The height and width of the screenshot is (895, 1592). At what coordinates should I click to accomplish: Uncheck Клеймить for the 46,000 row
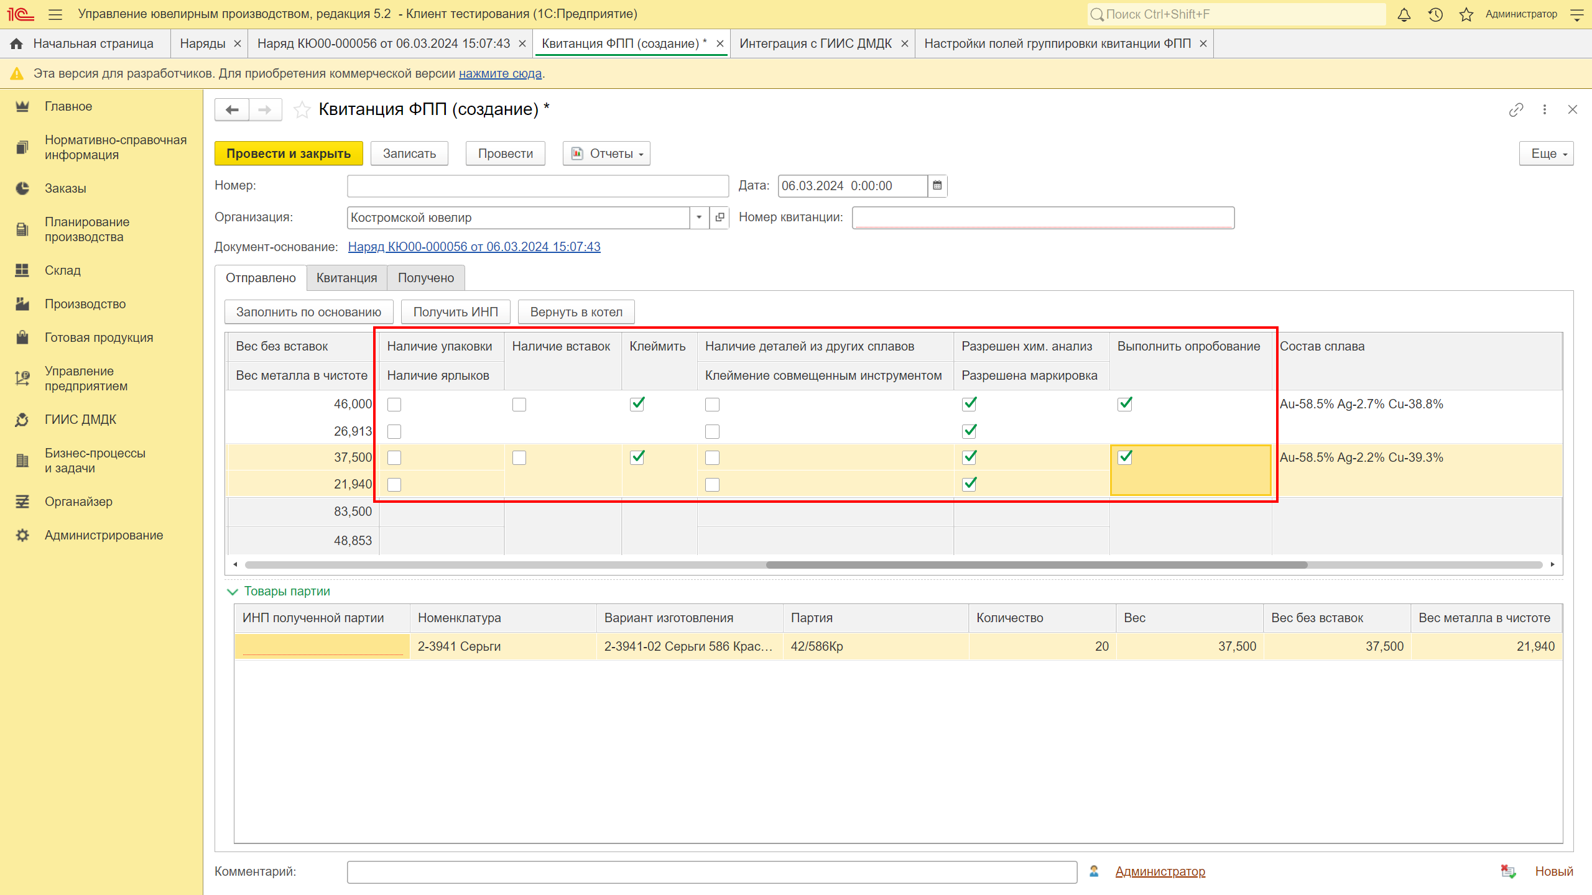click(637, 404)
